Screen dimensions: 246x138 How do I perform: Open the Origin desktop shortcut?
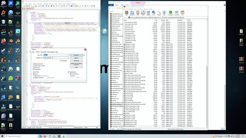click(x=3, y=13)
